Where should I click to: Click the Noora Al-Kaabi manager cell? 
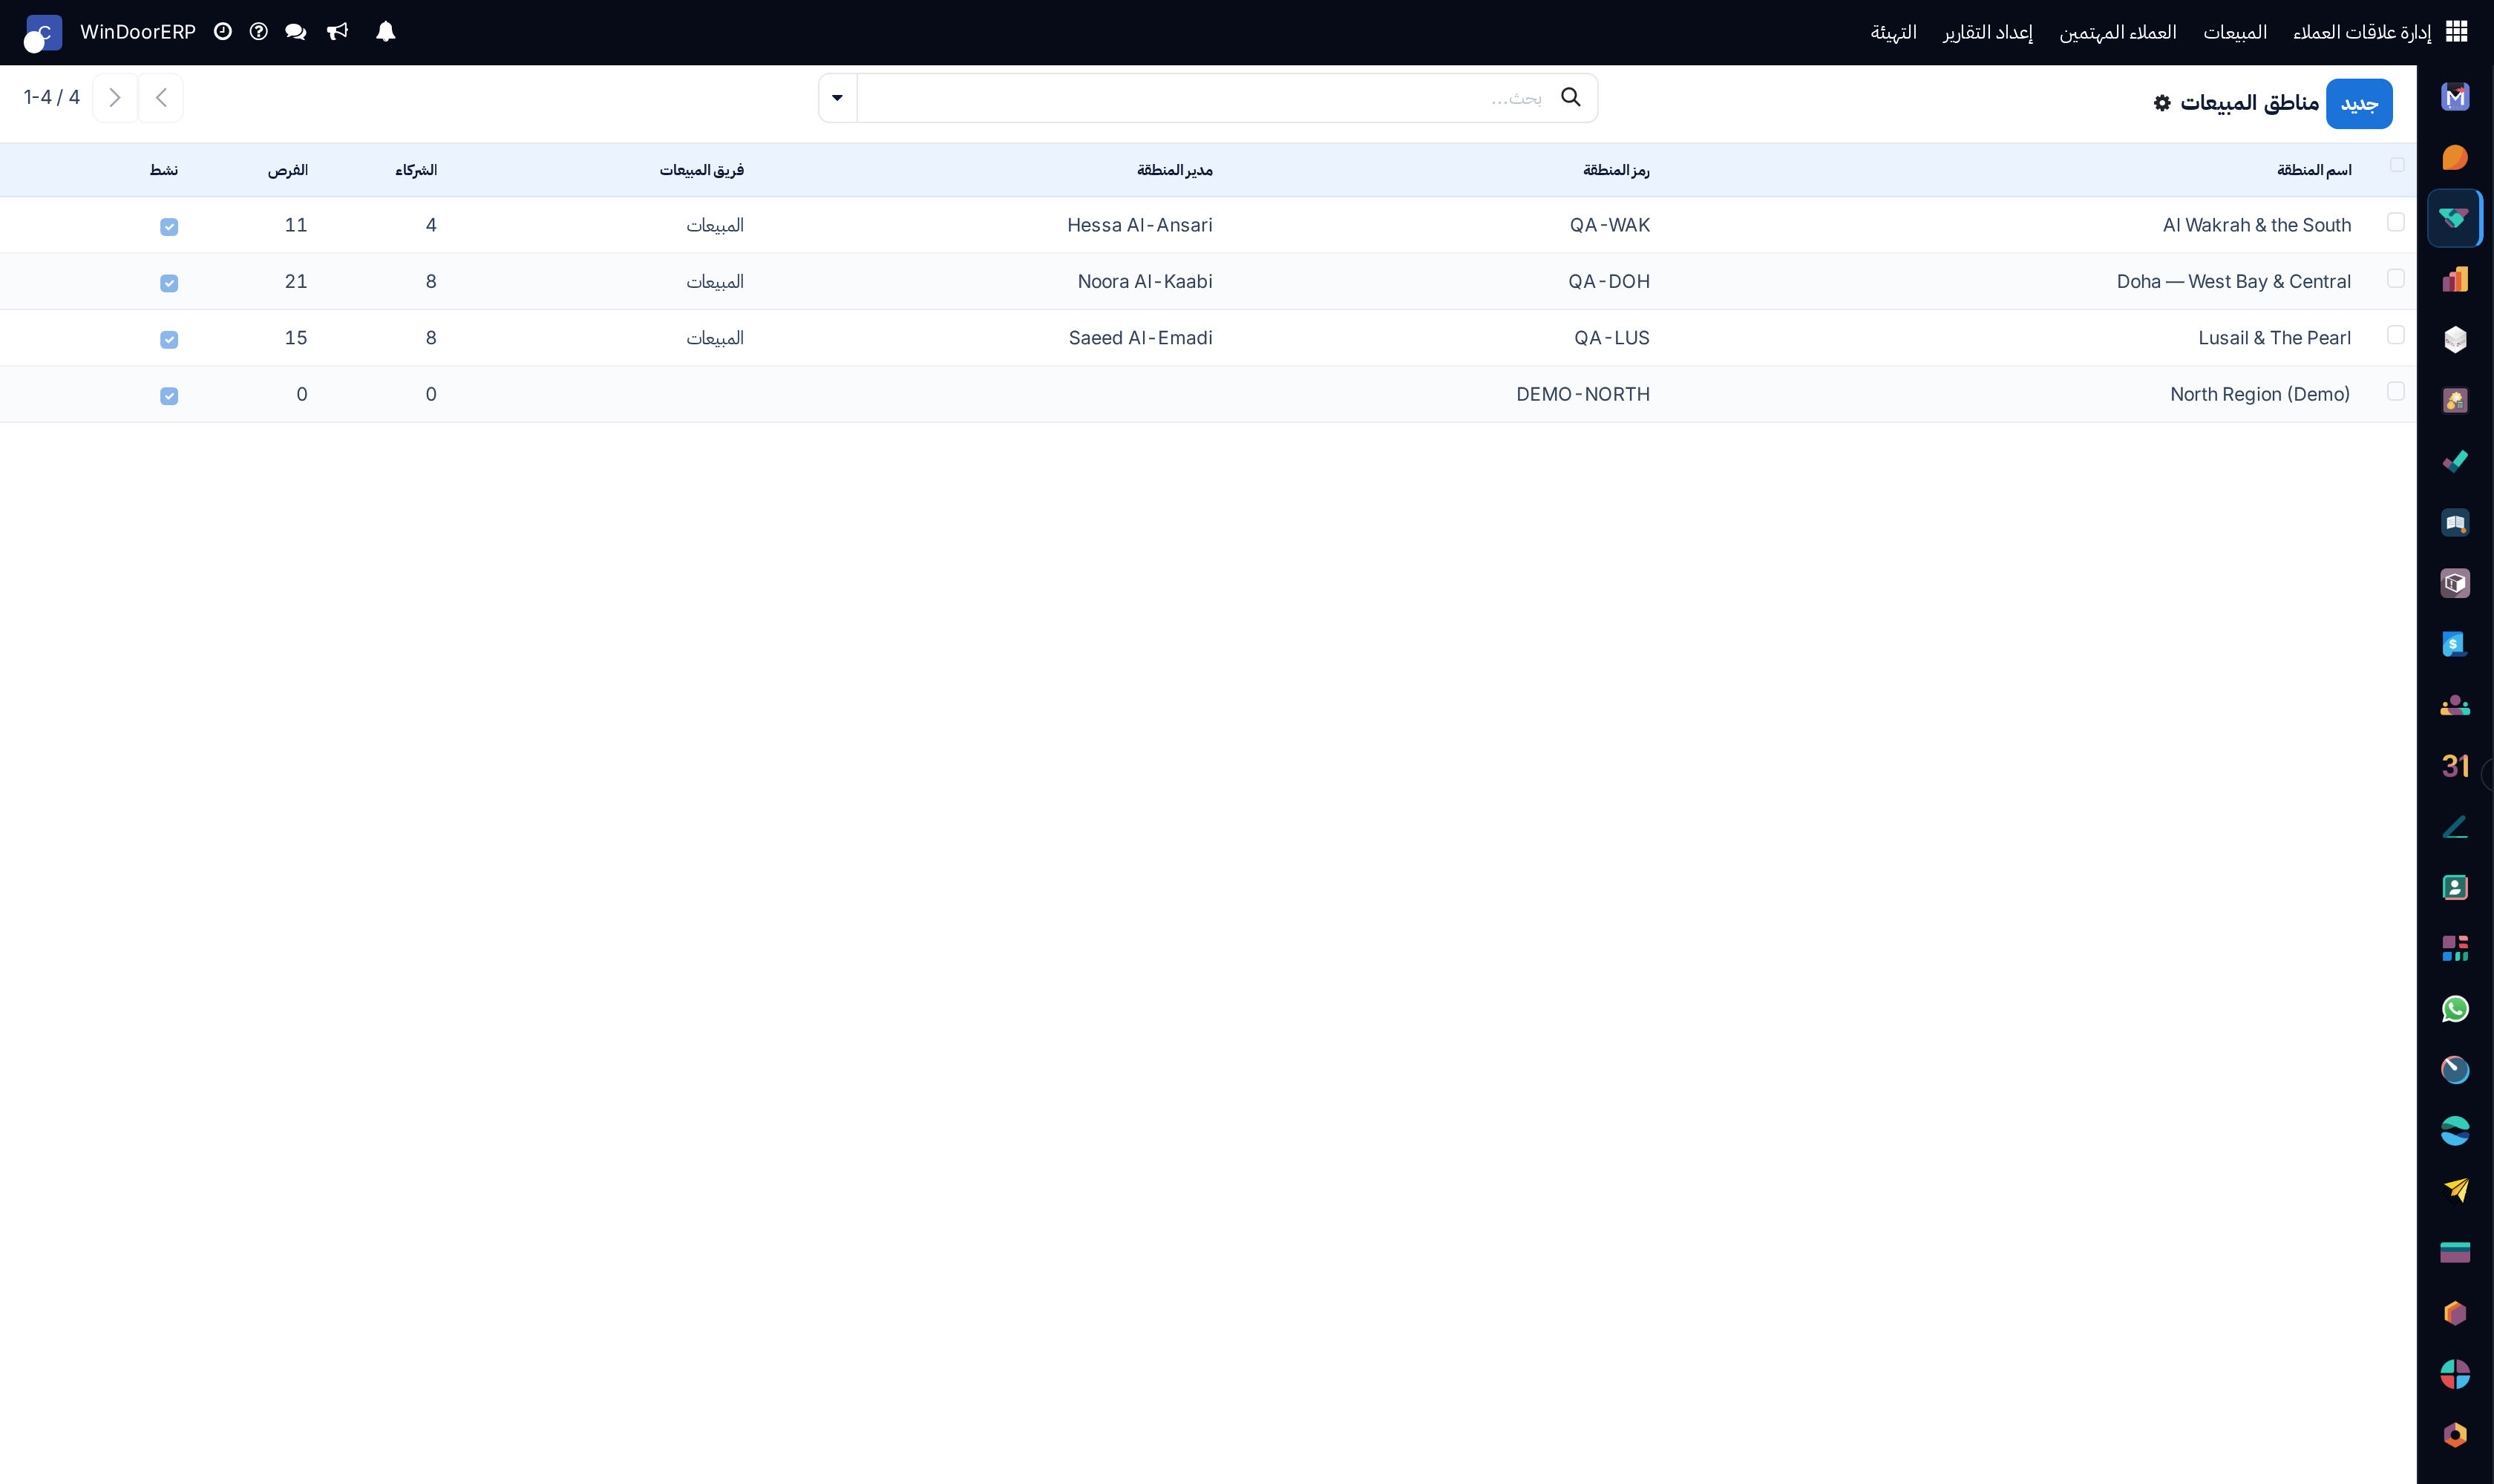pyautogui.click(x=1145, y=282)
